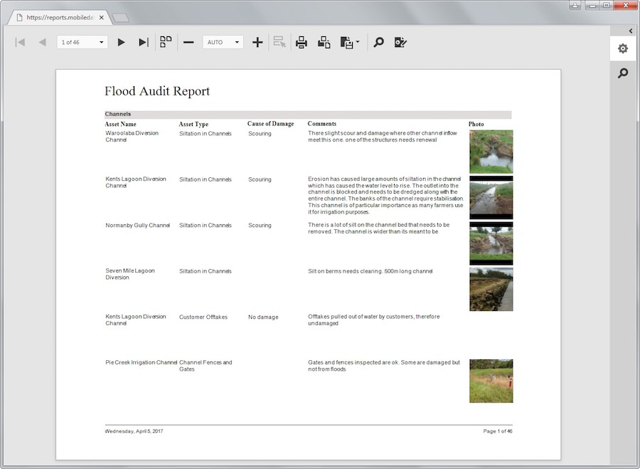Open the parameters gear panel
The width and height of the screenshot is (640, 469).
[x=623, y=48]
